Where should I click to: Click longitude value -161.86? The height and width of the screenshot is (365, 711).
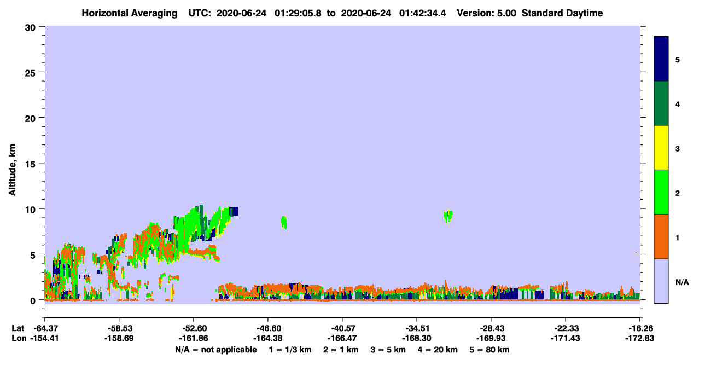(x=194, y=338)
